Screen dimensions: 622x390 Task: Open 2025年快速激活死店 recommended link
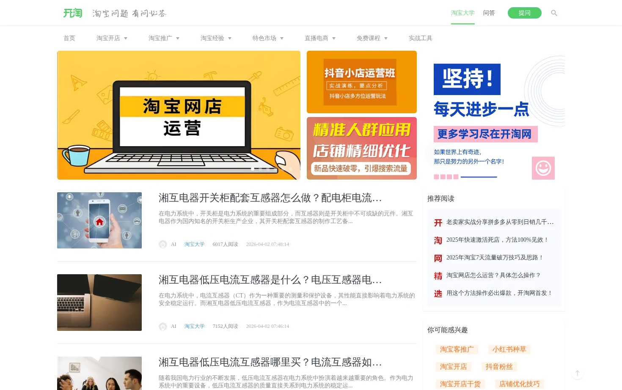coord(498,240)
